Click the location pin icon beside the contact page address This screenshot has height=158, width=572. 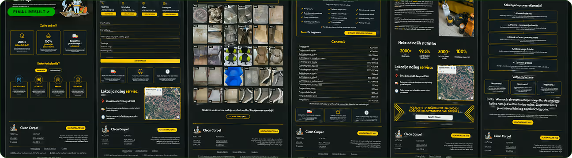[103, 101]
